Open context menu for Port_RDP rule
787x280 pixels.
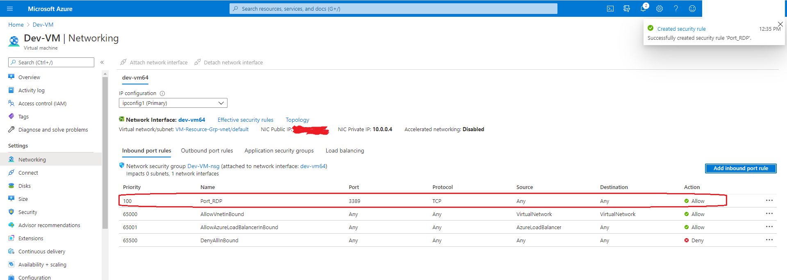[x=769, y=200]
